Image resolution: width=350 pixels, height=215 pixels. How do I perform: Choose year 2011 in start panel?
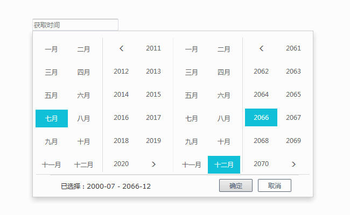[153, 48]
